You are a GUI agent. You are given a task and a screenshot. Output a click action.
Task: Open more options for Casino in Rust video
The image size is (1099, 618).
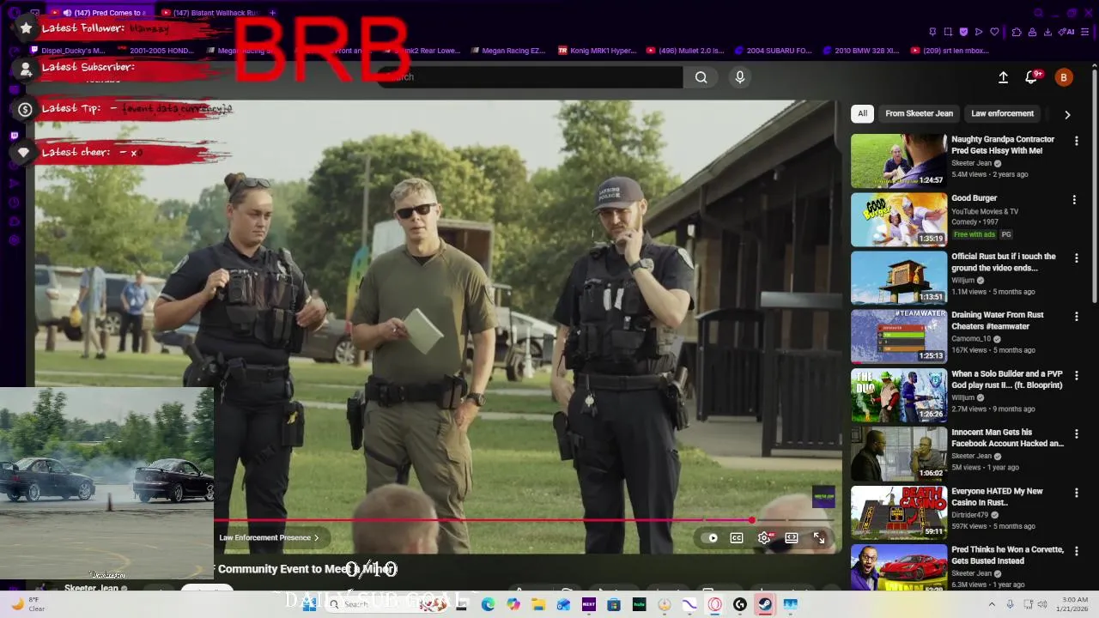click(1076, 493)
